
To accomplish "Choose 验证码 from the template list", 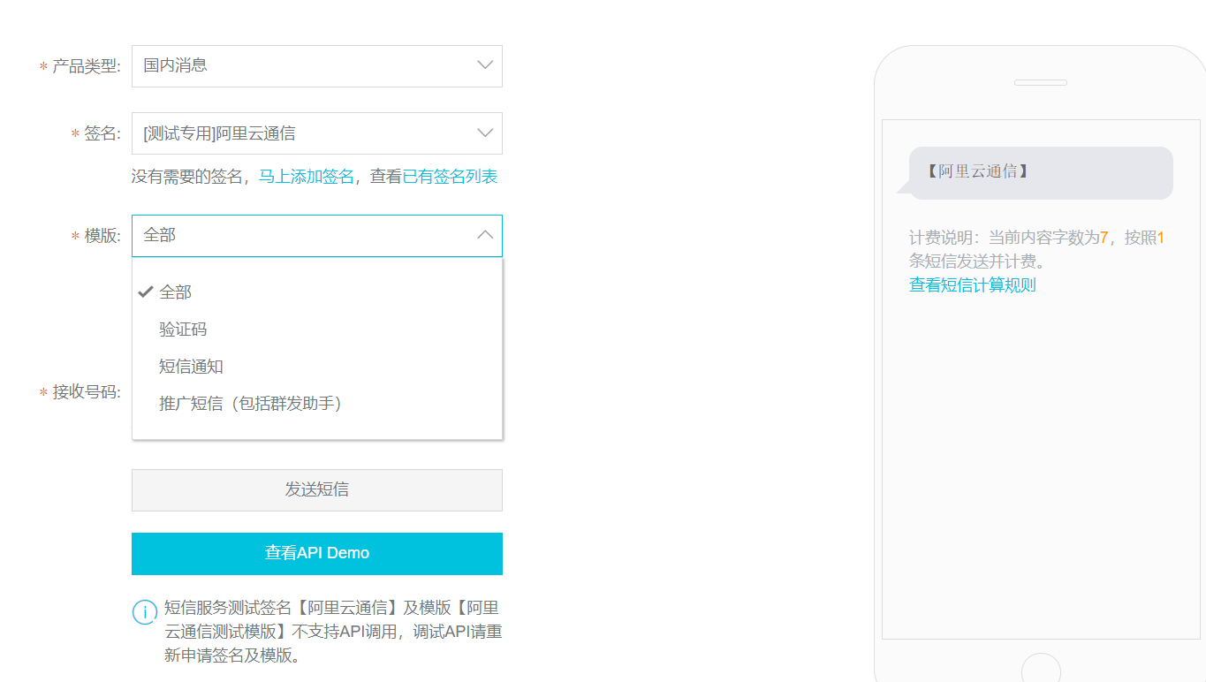I will 183,330.
